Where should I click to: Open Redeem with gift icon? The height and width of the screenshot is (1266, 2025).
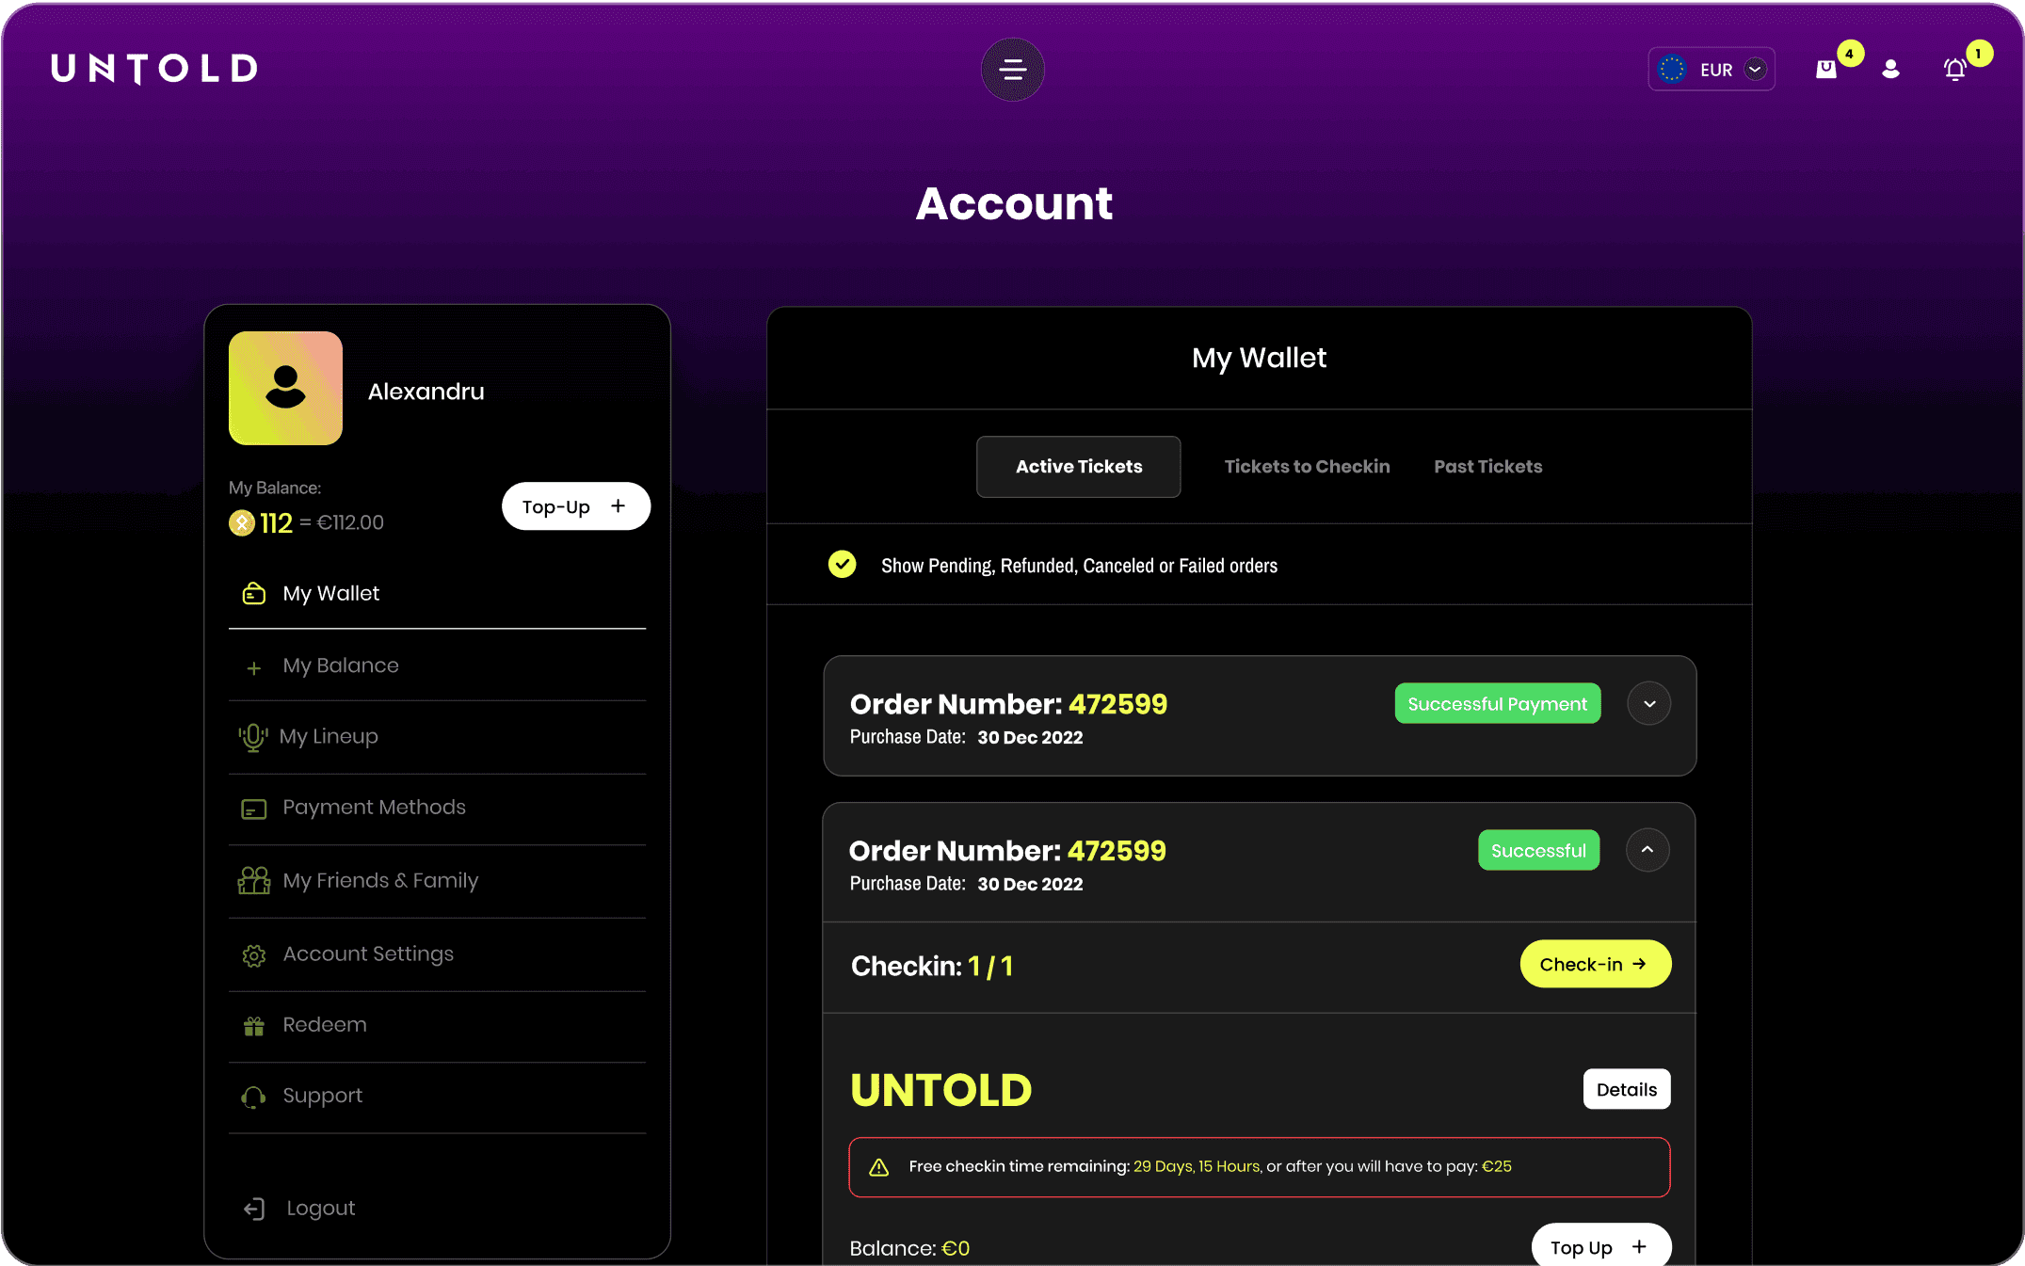tap(324, 1025)
